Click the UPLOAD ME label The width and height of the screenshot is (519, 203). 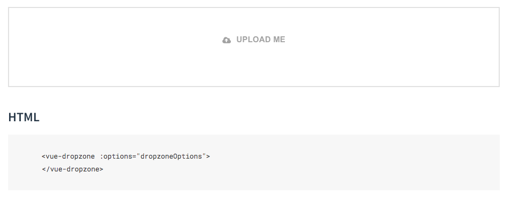coord(260,40)
